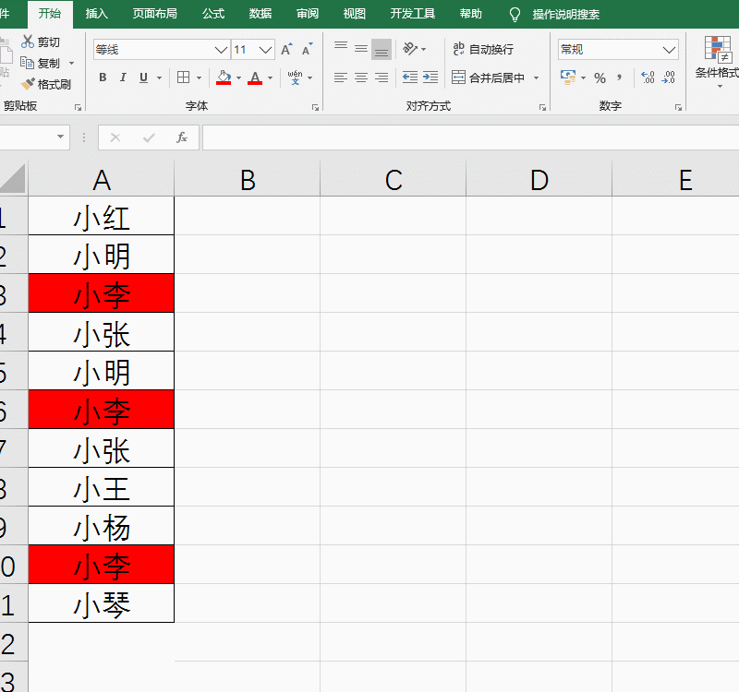The height and width of the screenshot is (692, 739).
Task: Apply the red font color A
Action: [x=255, y=78]
